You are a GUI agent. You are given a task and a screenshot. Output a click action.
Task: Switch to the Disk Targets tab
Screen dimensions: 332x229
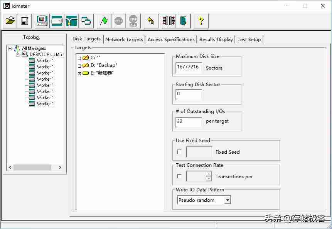click(x=87, y=39)
